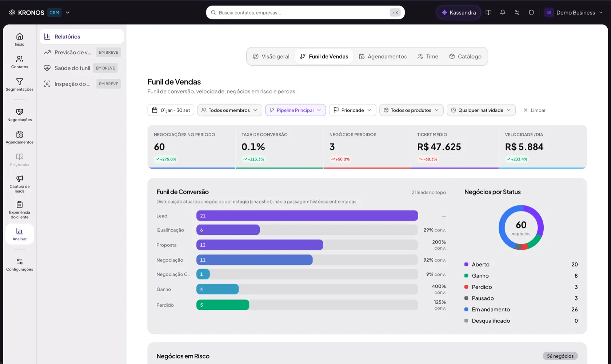The image size is (611, 364).
Task: Select Analisar in sidebar
Action: coord(20,234)
